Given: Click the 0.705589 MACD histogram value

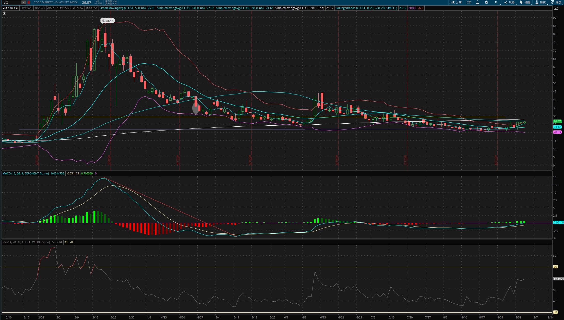Looking at the screenshot, I should tap(87, 173).
